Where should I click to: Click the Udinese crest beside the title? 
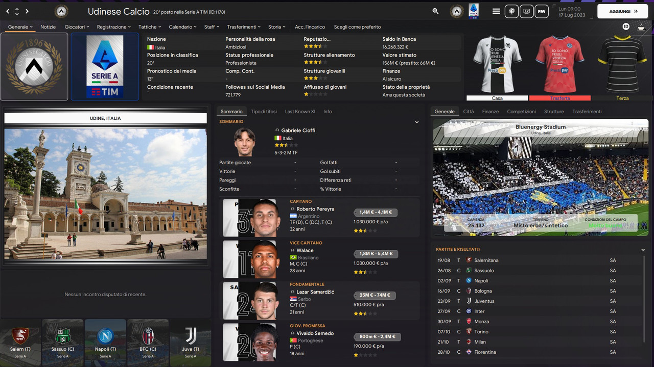pyautogui.click(x=61, y=11)
